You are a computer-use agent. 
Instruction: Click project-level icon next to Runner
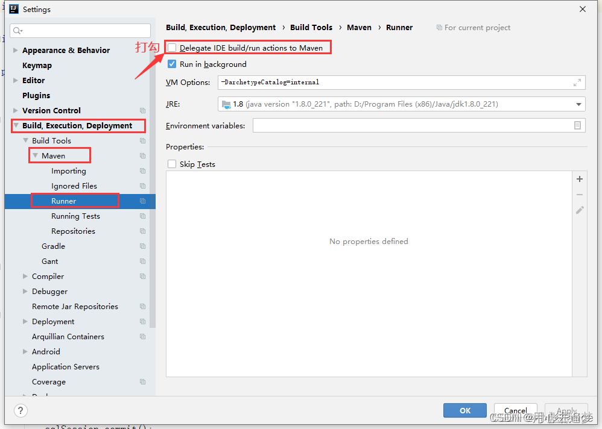pyautogui.click(x=142, y=201)
